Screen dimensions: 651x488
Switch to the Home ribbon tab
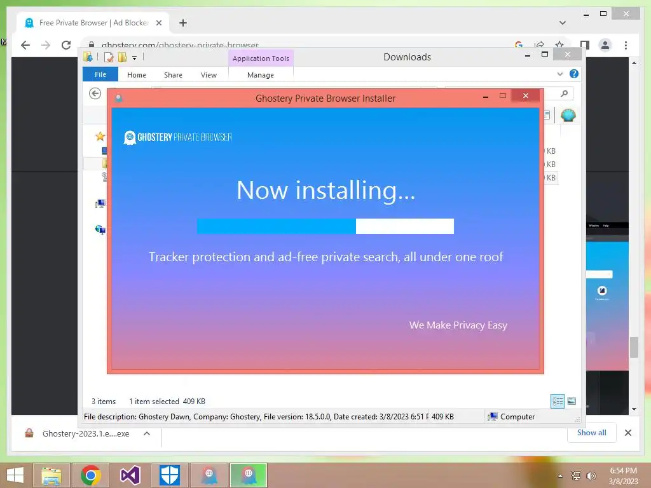click(x=137, y=75)
